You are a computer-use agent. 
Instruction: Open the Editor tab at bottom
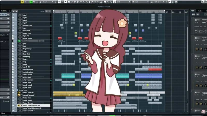(3, 113)
